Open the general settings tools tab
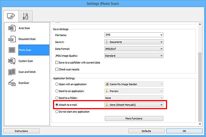 [26, 16]
